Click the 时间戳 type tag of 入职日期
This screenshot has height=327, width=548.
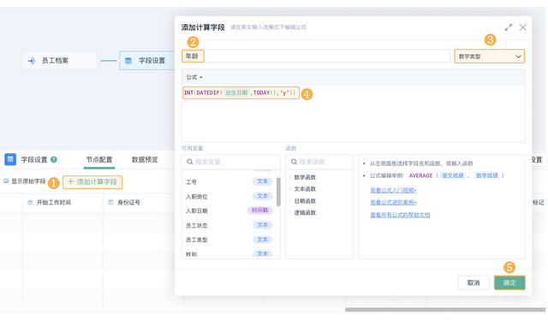coord(259,211)
